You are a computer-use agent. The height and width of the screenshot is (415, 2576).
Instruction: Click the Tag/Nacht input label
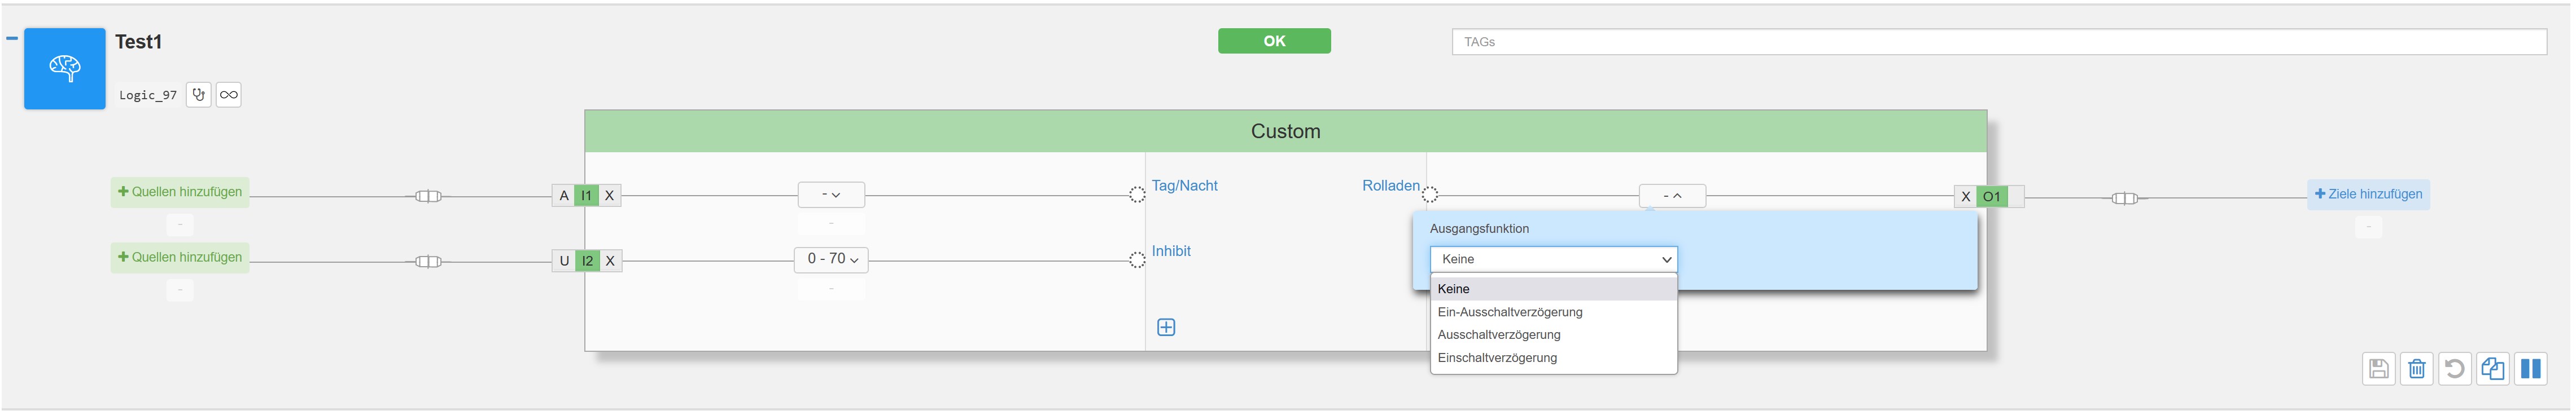tap(1184, 186)
